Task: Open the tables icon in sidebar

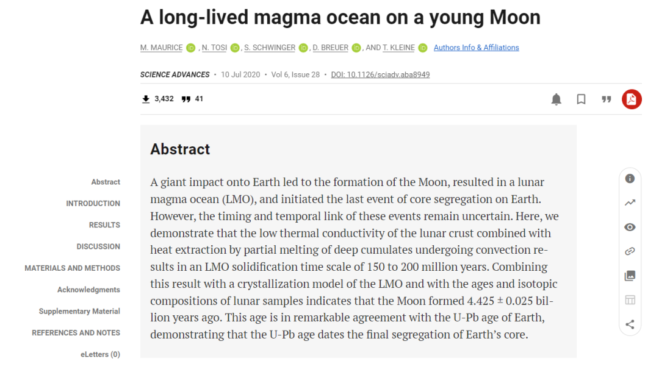Action: click(x=630, y=299)
